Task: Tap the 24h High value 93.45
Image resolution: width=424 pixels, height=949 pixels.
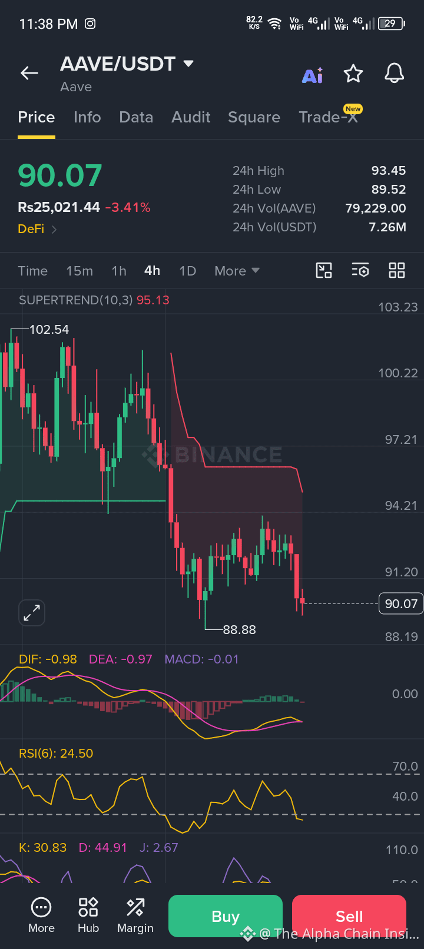Action: click(x=389, y=171)
